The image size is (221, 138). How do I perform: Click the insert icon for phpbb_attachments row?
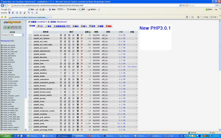pyautogui.click(x=73, y=51)
